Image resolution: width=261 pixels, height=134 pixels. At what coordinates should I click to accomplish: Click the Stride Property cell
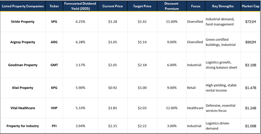[x=23, y=22]
